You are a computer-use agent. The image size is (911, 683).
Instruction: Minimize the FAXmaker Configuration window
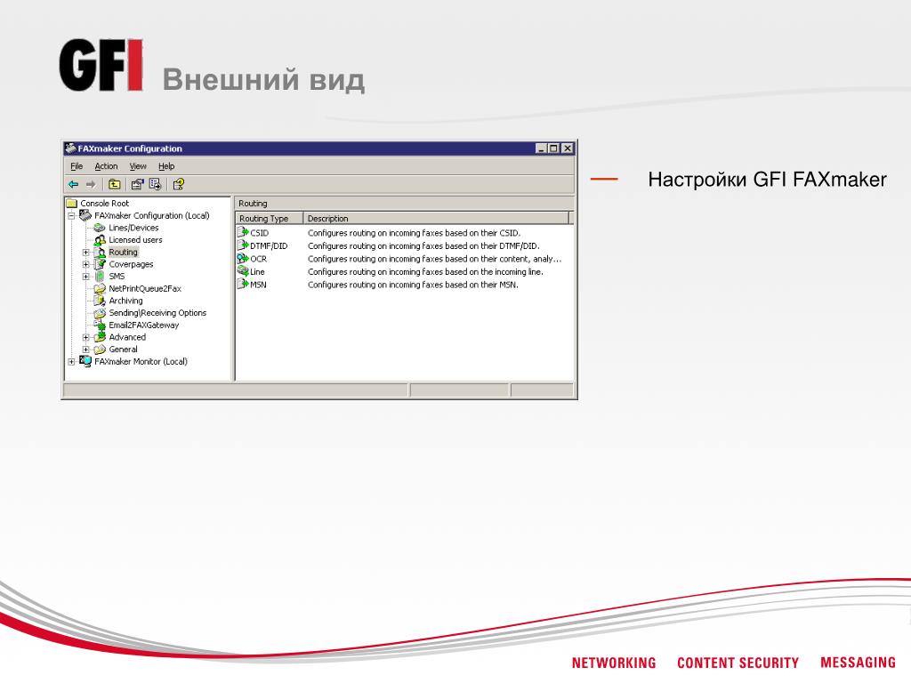click(x=541, y=149)
